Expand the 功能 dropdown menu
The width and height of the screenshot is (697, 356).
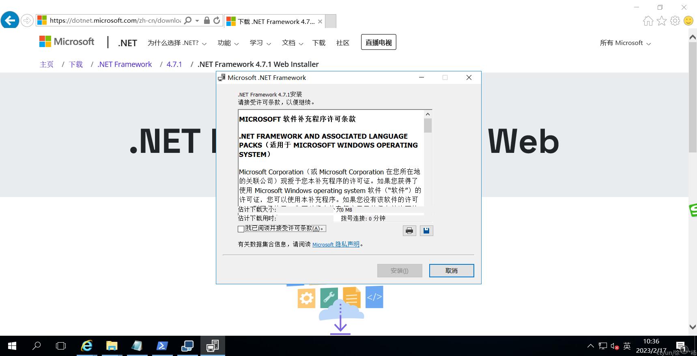pyautogui.click(x=228, y=43)
